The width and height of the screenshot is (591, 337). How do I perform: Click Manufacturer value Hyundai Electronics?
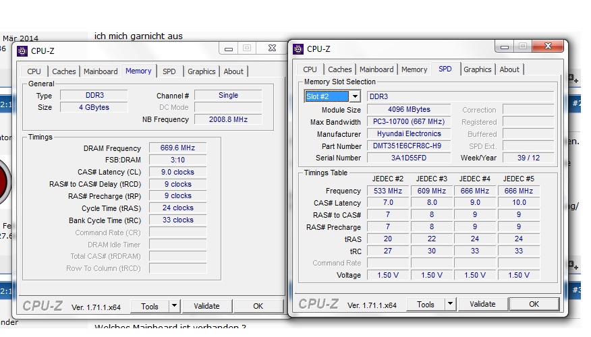click(409, 133)
